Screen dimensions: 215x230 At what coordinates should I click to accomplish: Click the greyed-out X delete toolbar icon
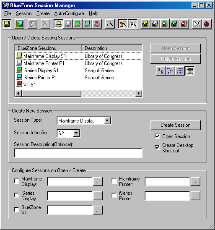(45, 24)
